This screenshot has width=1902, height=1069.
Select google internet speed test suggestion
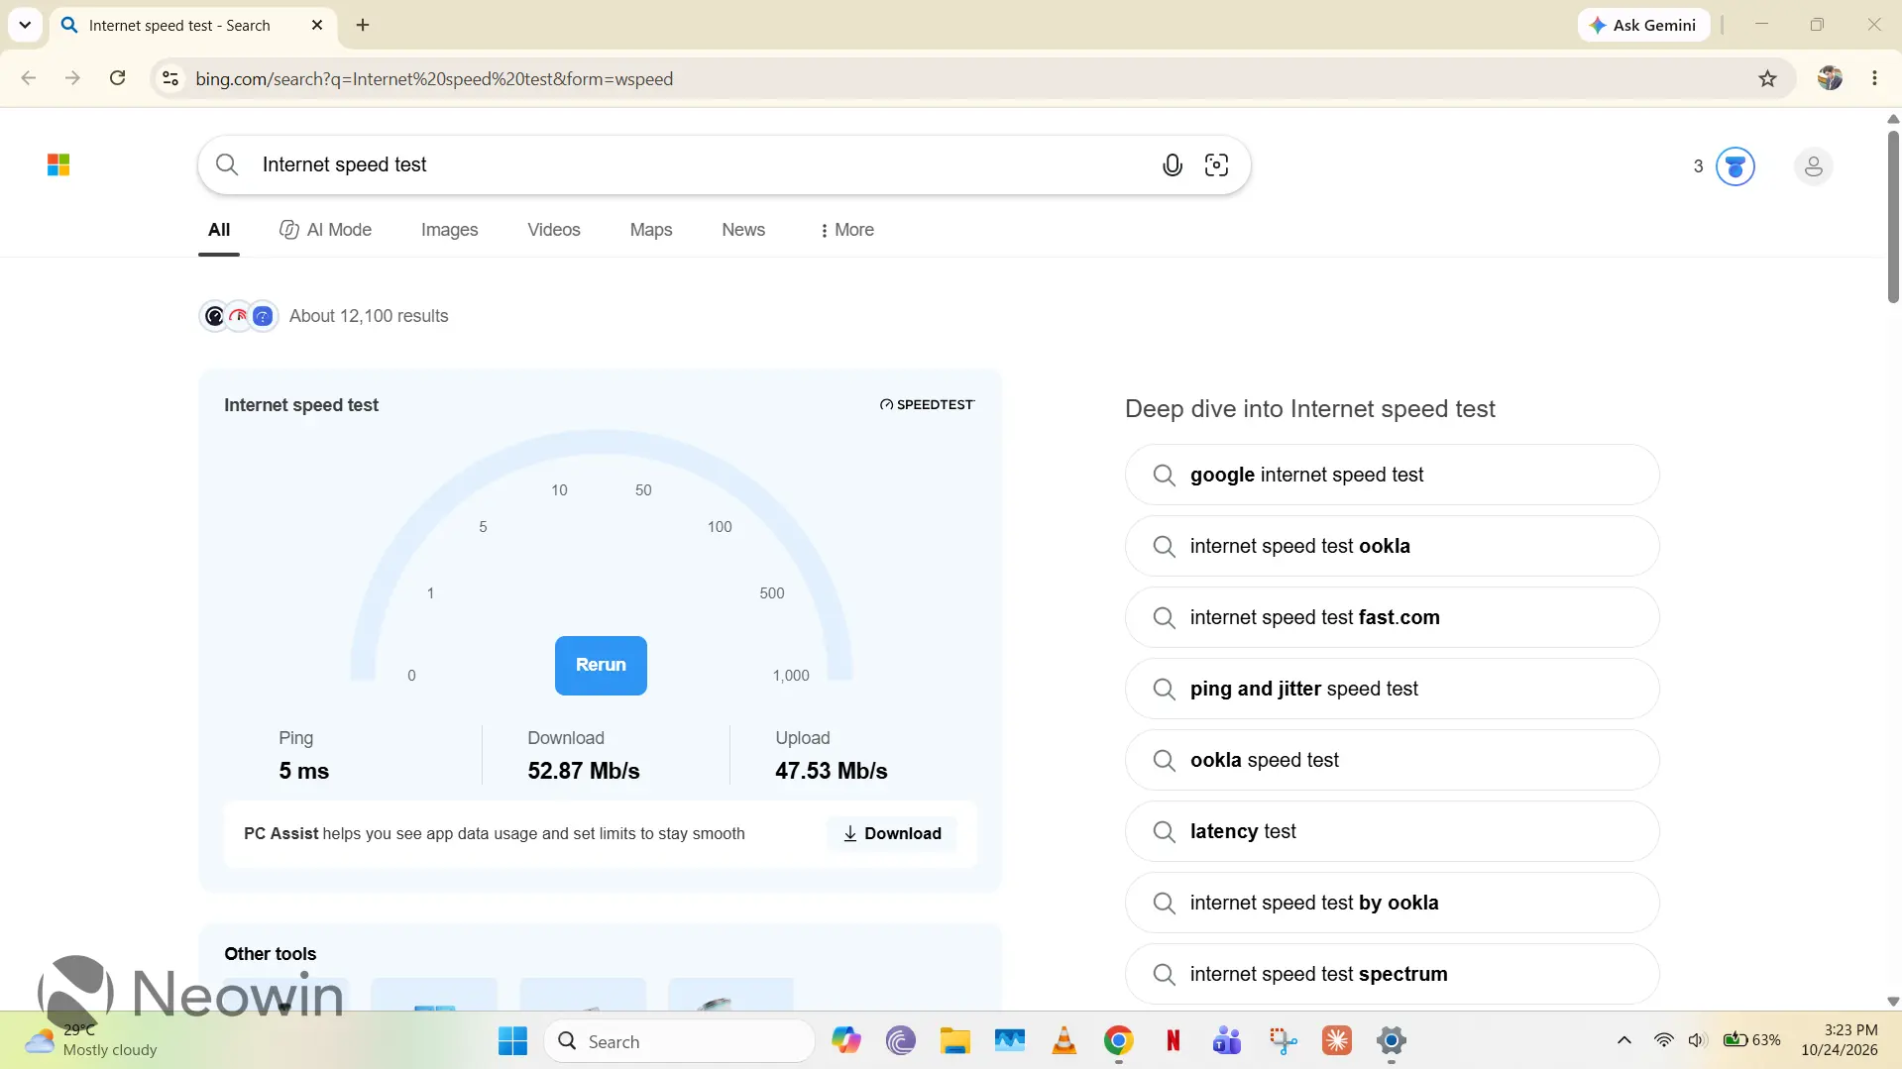click(1392, 475)
